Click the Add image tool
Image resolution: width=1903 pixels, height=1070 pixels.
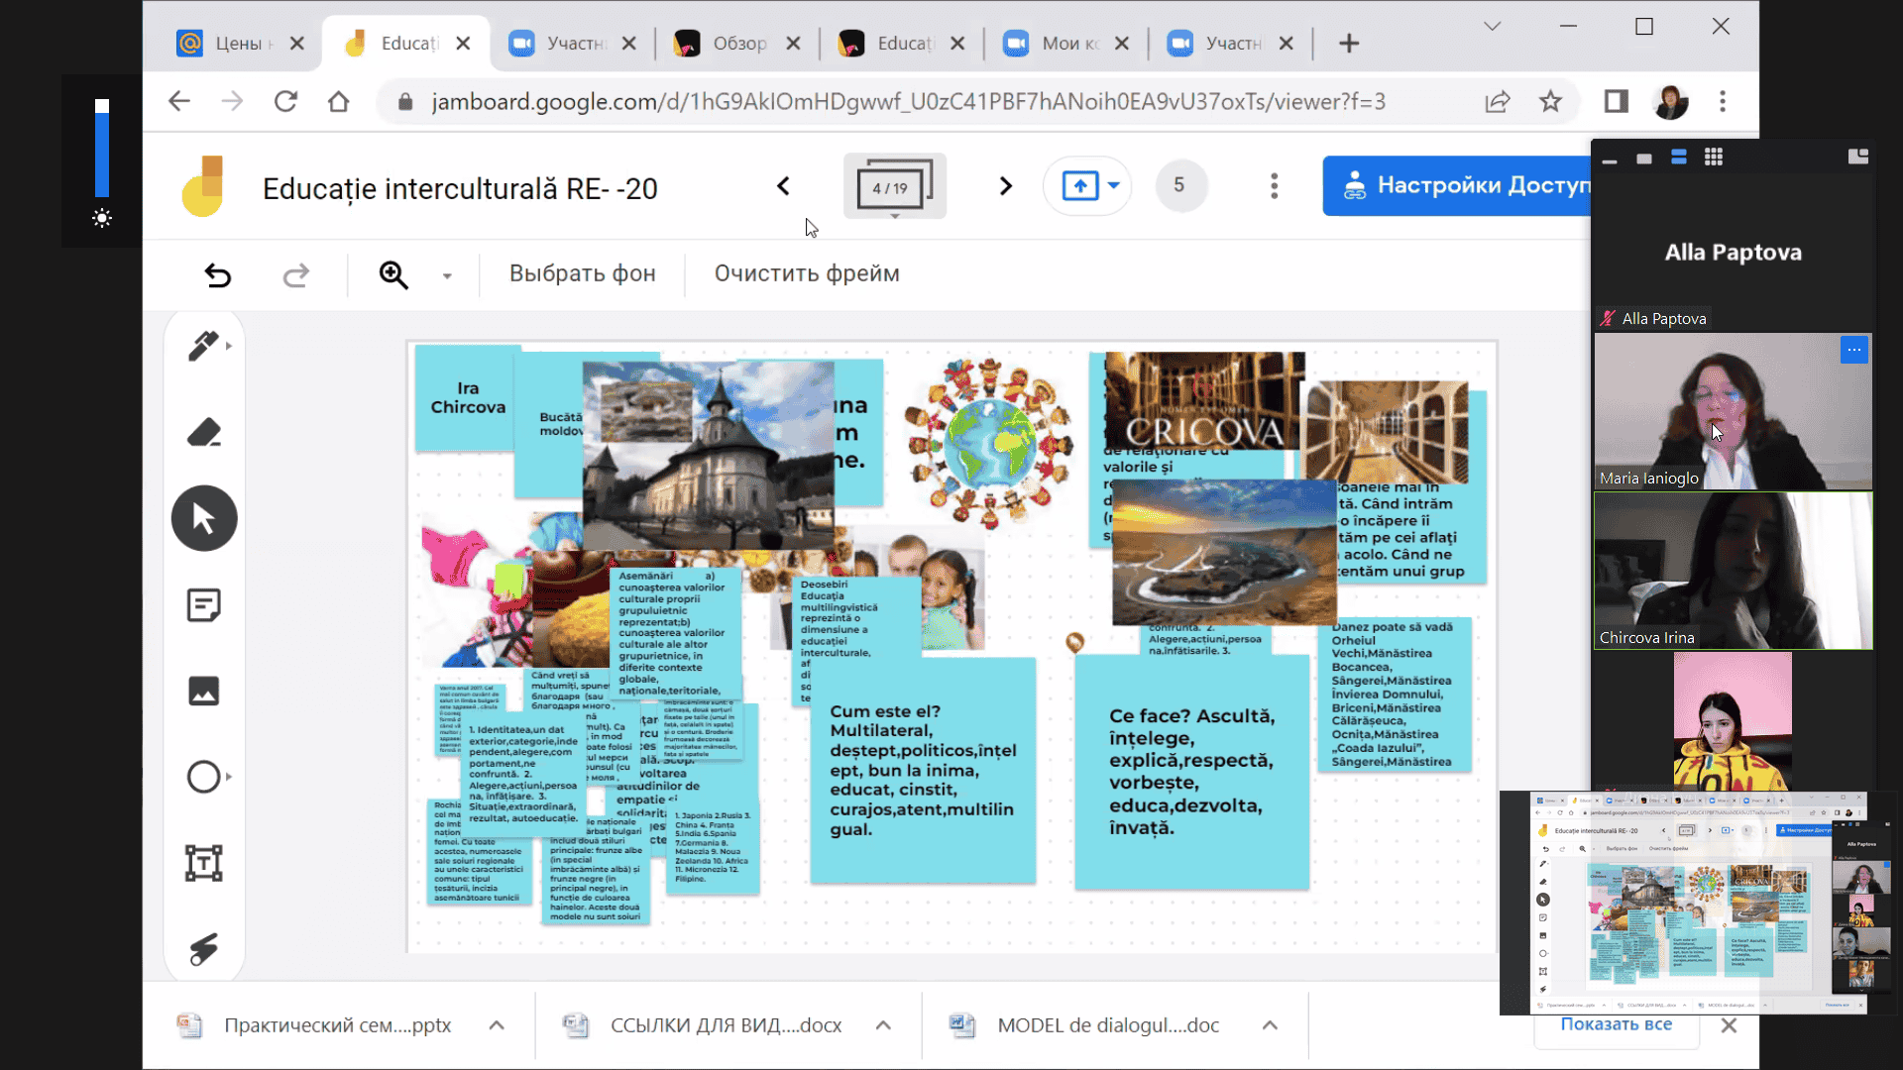(x=203, y=691)
